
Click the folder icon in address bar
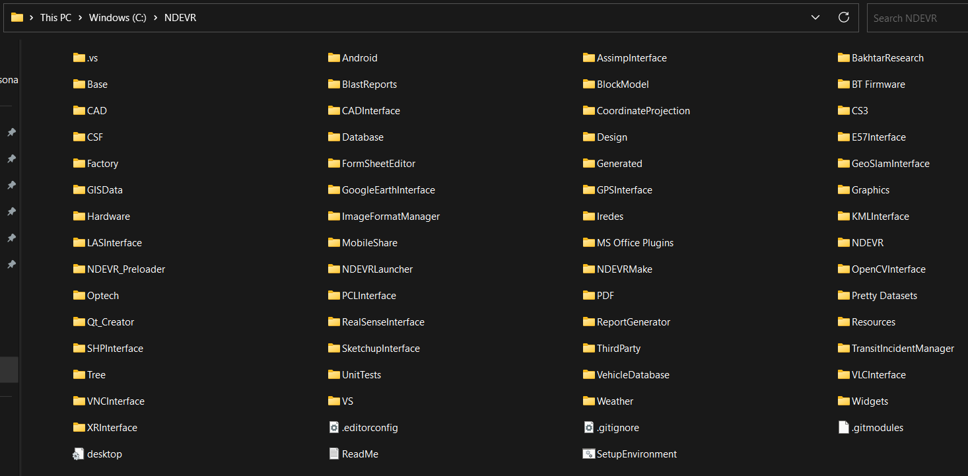17,18
